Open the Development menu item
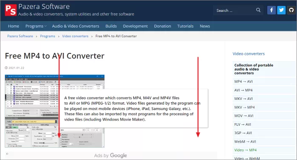Image resolution: width=297 pixels, height=160 pixels. pos(135,26)
